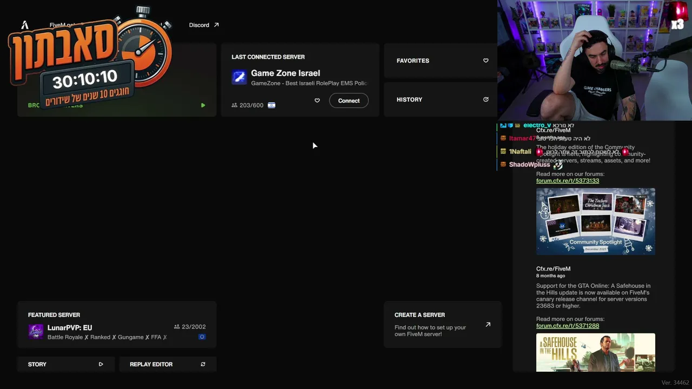The image size is (692, 389).
Task: Click the Safehouse in the Hills post text
Action: click(594, 296)
